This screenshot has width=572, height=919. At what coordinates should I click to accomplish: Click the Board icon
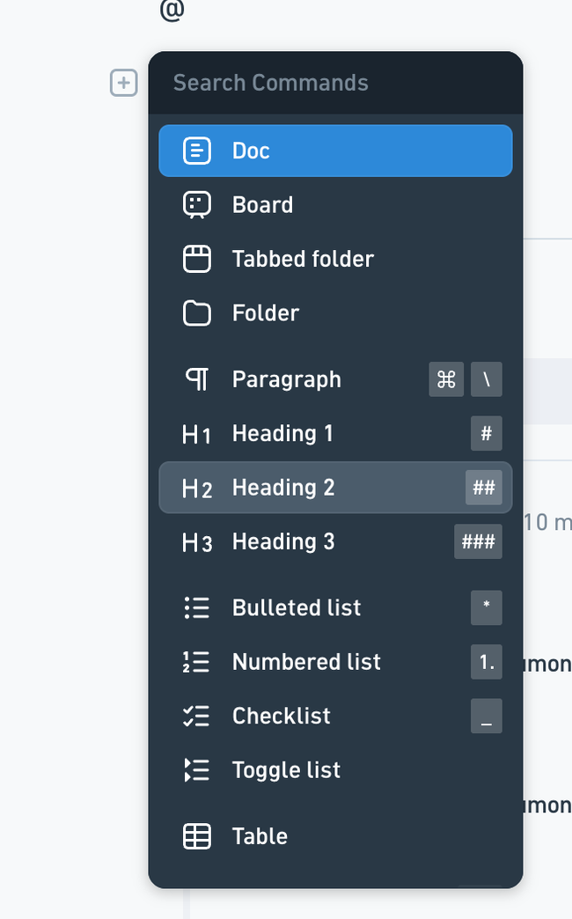[x=197, y=205]
